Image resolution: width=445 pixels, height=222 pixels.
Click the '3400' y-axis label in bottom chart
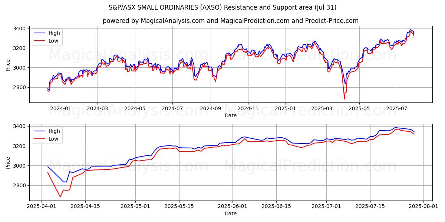20,127
